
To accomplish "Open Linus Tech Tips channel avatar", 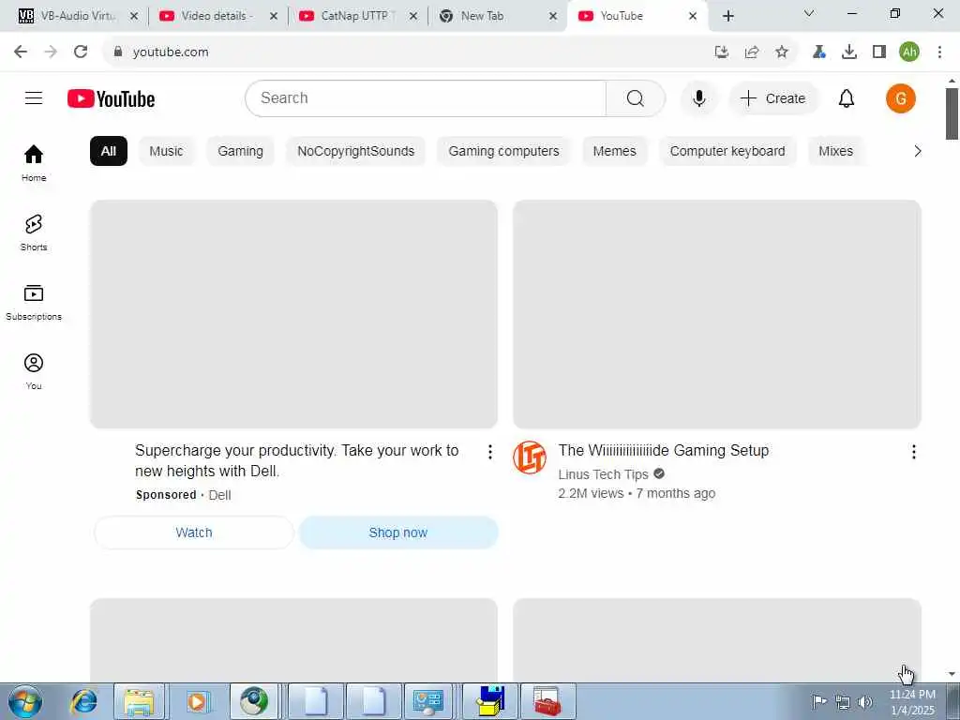I will click(530, 457).
